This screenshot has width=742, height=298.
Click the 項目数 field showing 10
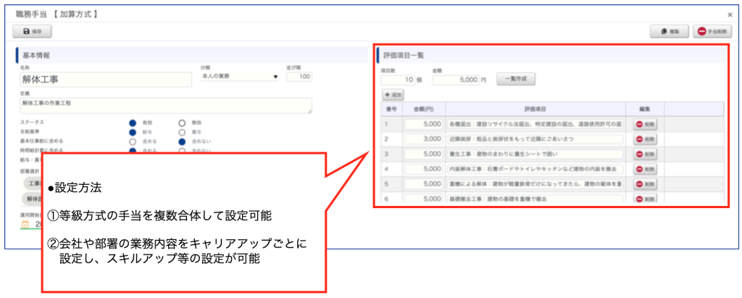pyautogui.click(x=398, y=80)
